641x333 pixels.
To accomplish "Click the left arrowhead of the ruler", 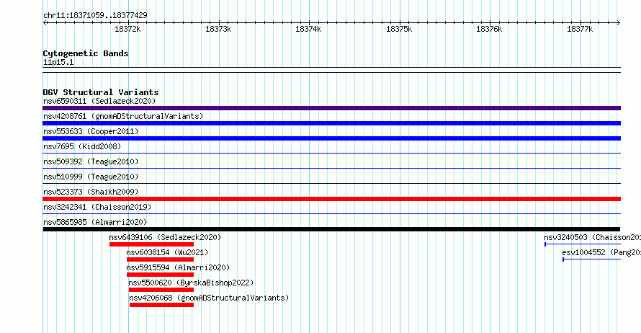I will click(45, 23).
